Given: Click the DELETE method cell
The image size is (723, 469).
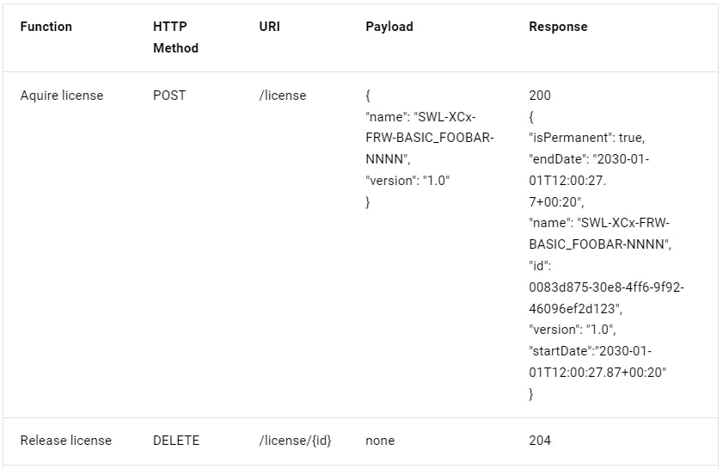Looking at the screenshot, I should (176, 441).
